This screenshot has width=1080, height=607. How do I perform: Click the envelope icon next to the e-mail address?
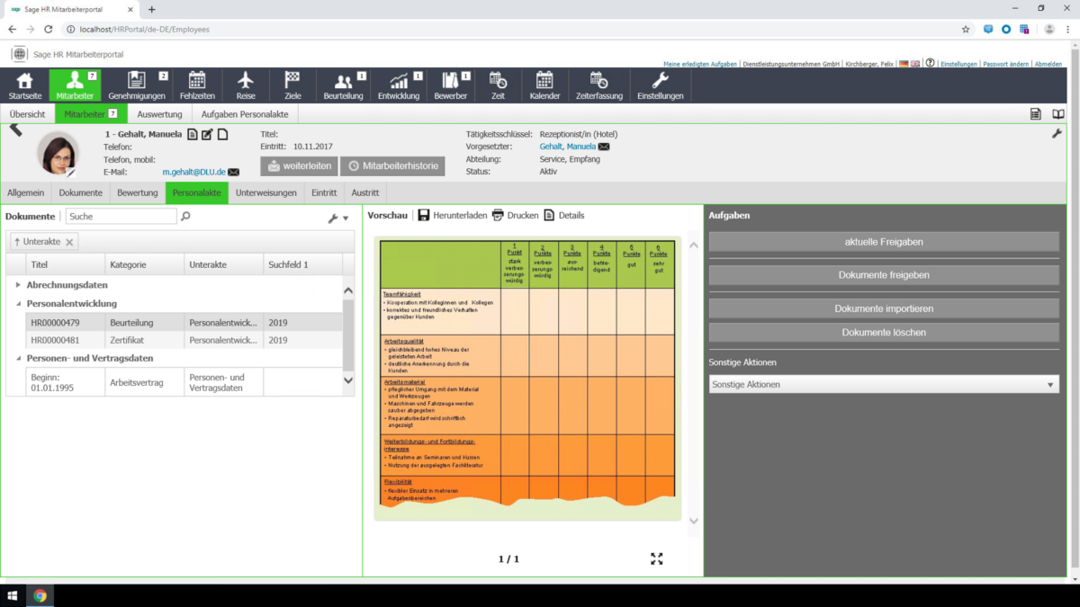(234, 172)
